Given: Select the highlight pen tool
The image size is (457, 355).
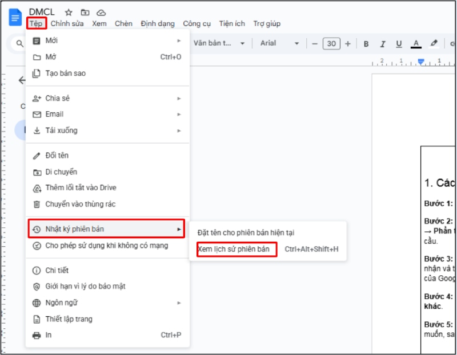Looking at the screenshot, I should pos(432,43).
